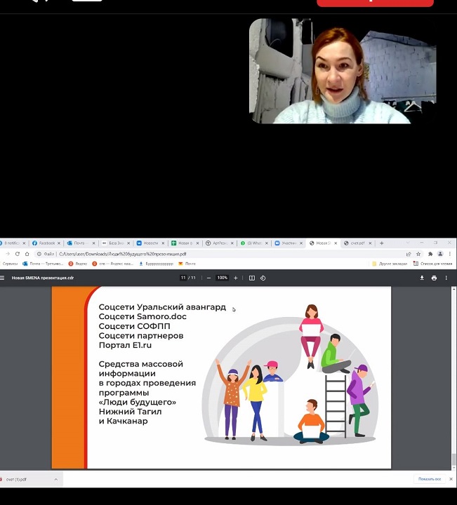This screenshot has height=505, width=457.
Task: Click the fit to page icon
Action: tap(252, 278)
